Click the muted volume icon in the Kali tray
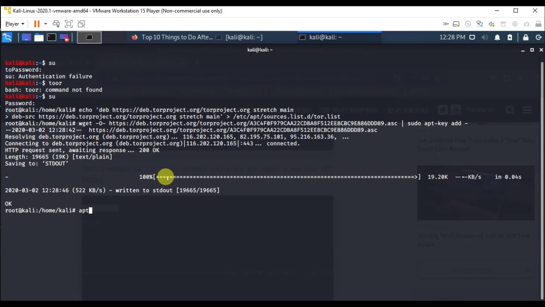The height and width of the screenshot is (307, 545). [485, 38]
